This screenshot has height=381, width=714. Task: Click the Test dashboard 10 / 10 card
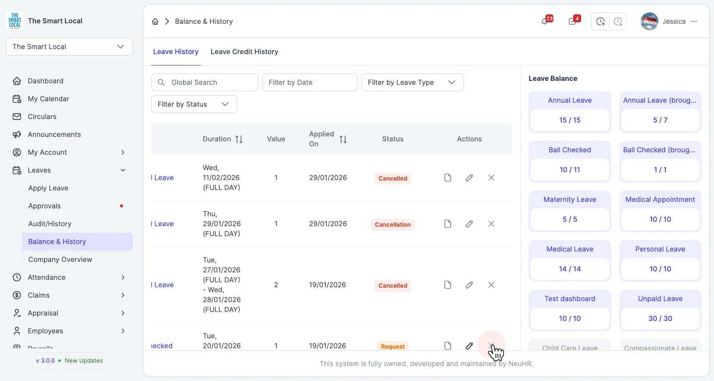click(570, 311)
